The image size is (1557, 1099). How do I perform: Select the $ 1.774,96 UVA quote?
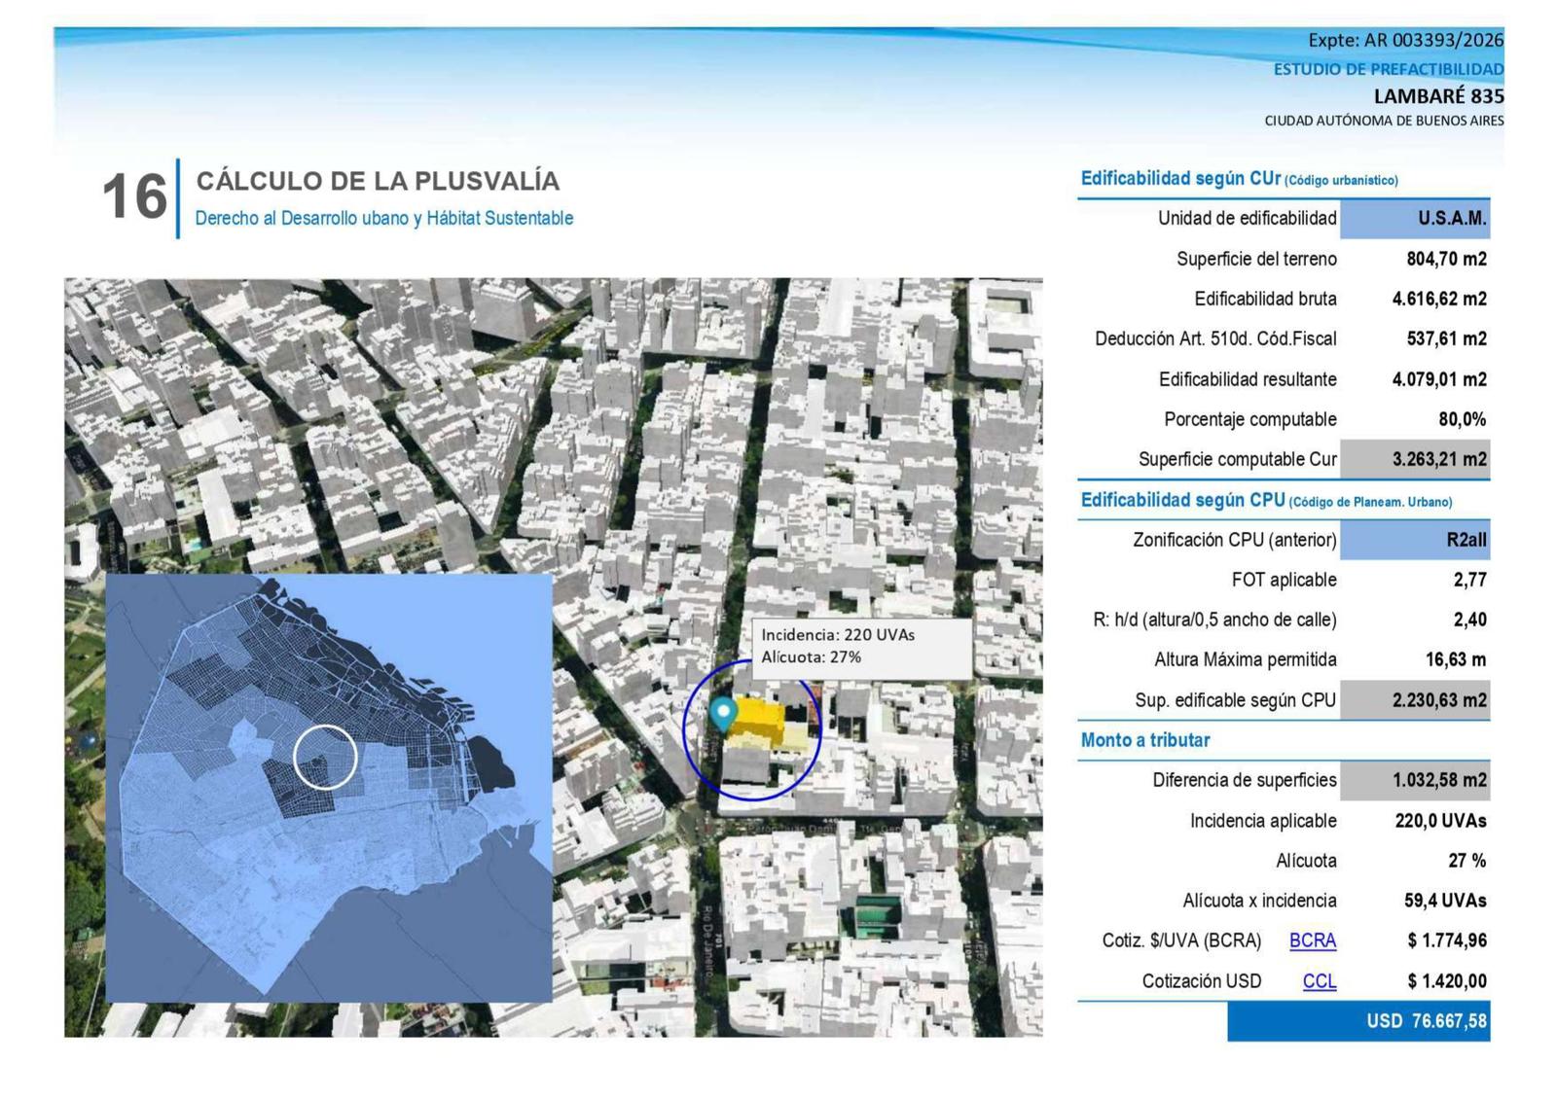(x=1447, y=940)
